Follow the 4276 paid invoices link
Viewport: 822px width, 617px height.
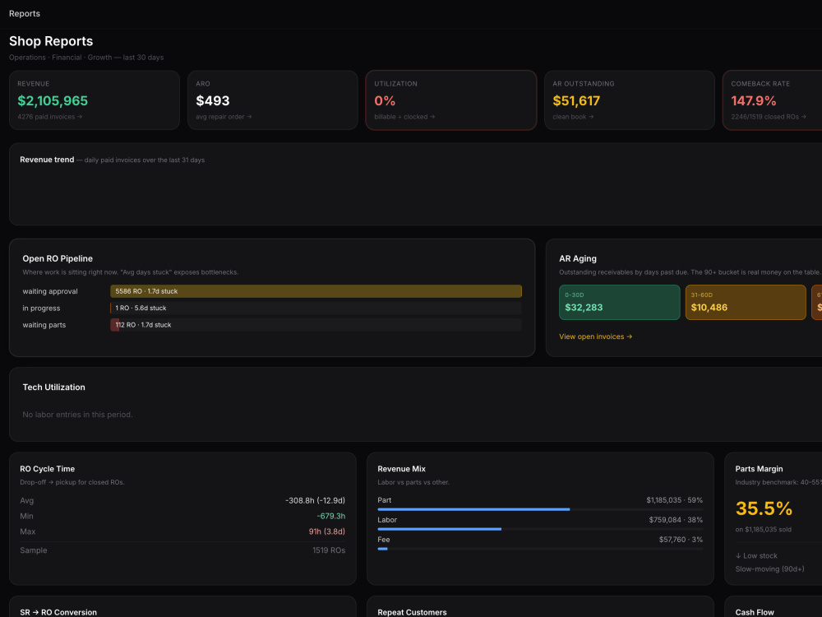50,117
